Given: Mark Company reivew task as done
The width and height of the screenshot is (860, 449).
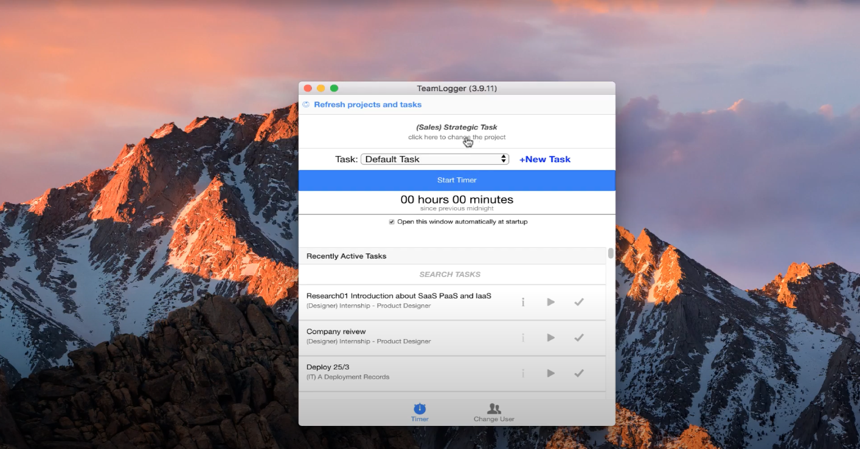Looking at the screenshot, I should (578, 338).
